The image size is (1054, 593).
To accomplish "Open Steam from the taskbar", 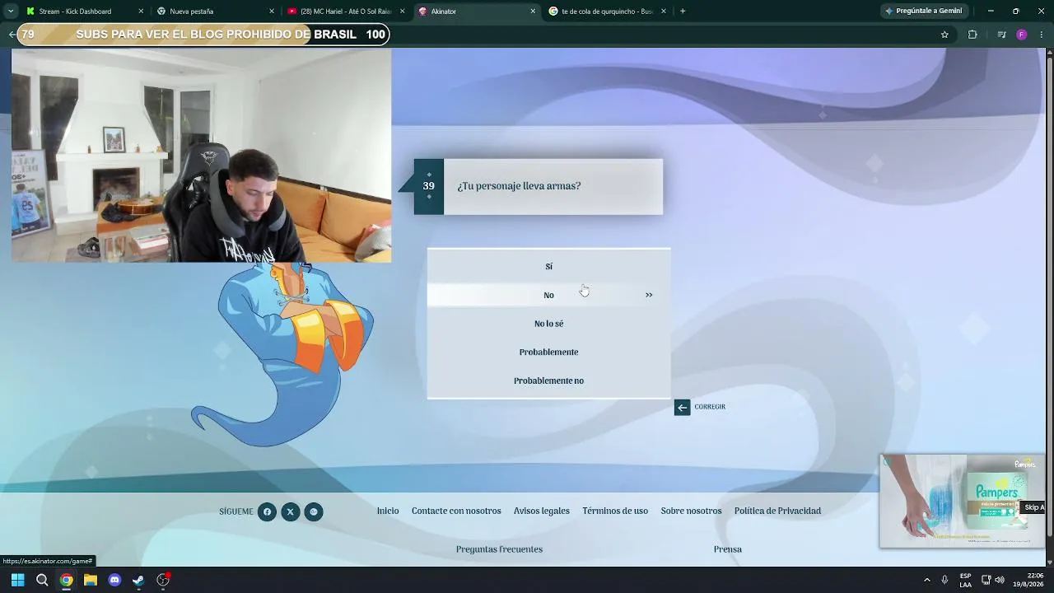I will [138, 580].
